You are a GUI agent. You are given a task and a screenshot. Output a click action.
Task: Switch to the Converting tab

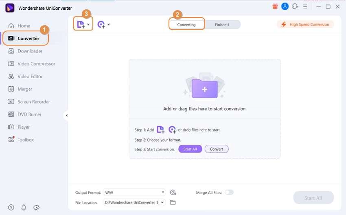coord(186,25)
